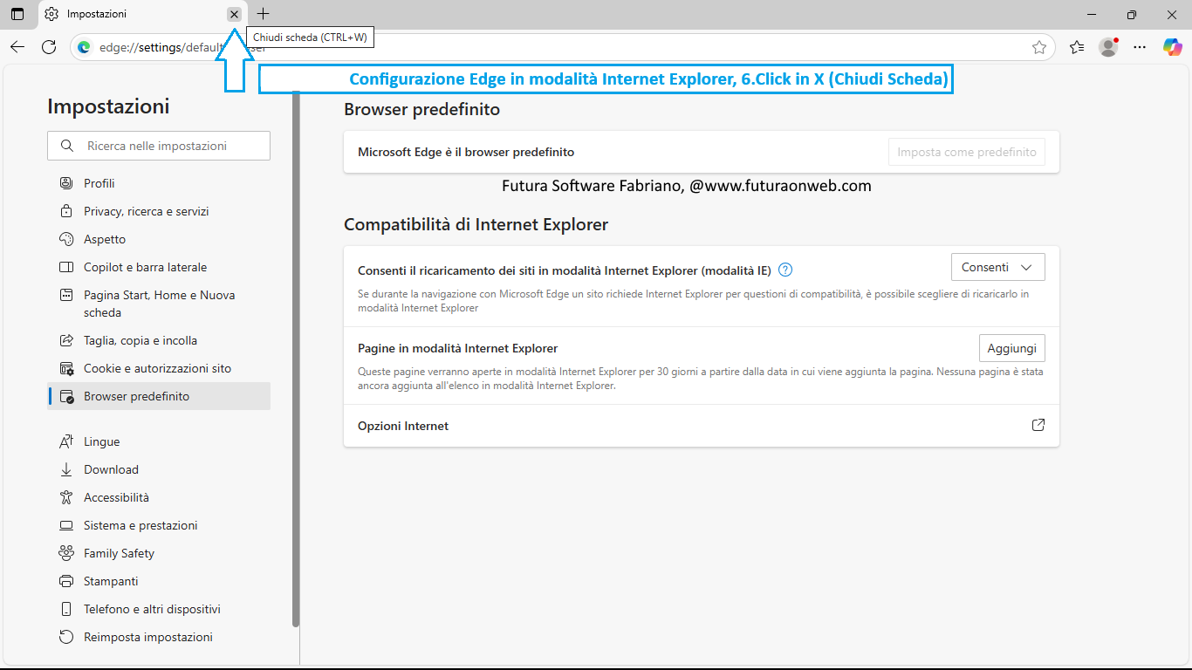Click the Profili sidebar icon
Image resolution: width=1192 pixels, height=670 pixels.
point(66,183)
